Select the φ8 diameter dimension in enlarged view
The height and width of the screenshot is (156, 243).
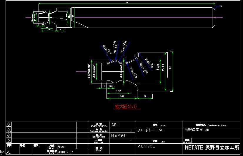click(171, 68)
